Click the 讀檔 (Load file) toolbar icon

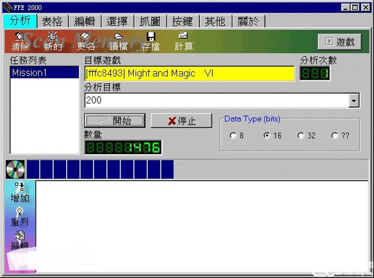[x=118, y=42]
